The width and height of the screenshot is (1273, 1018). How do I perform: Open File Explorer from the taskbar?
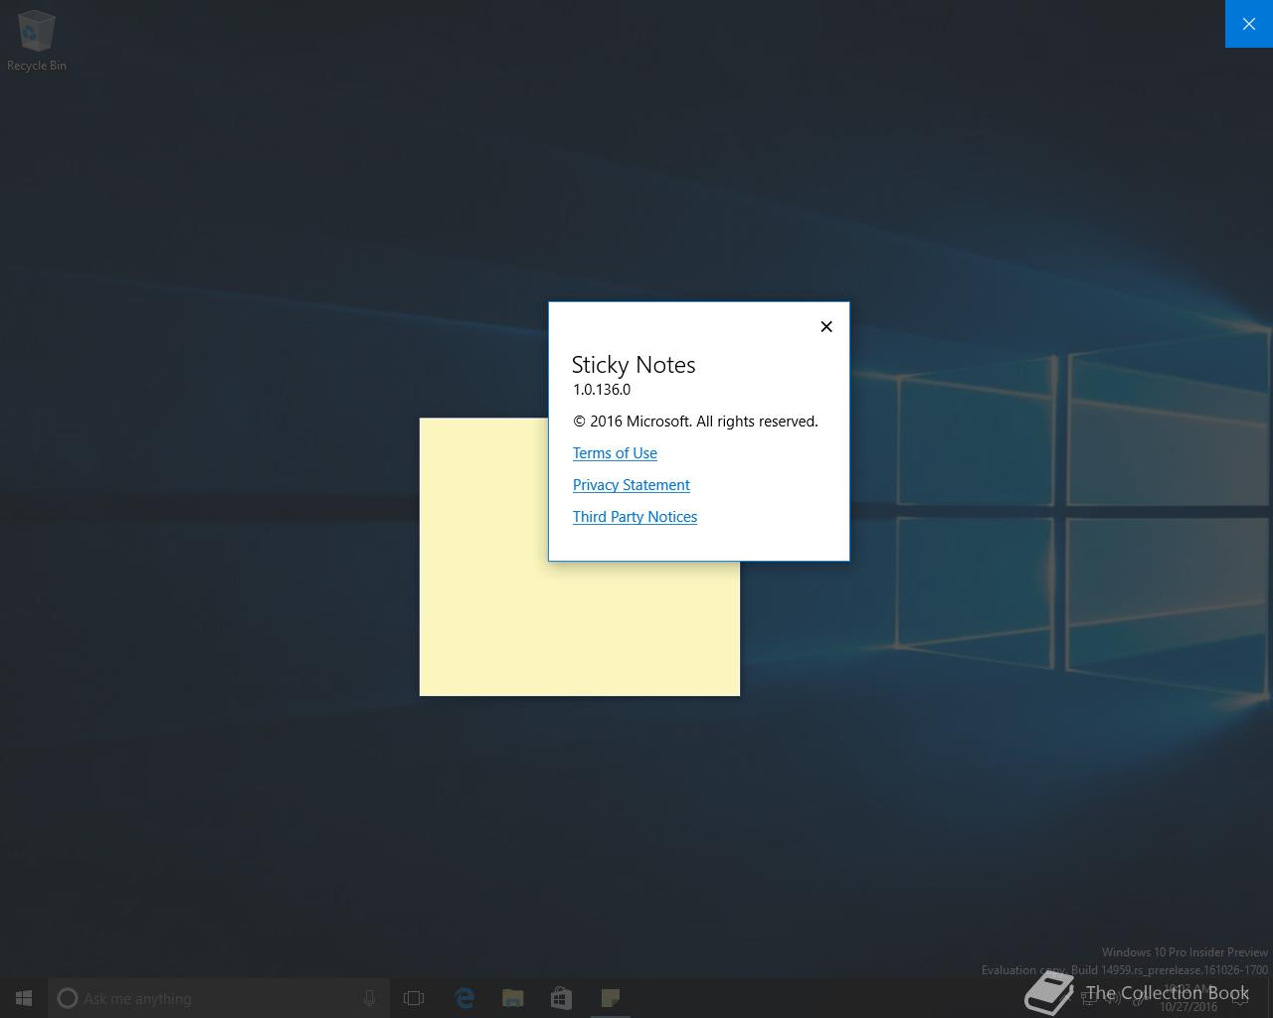point(513,998)
